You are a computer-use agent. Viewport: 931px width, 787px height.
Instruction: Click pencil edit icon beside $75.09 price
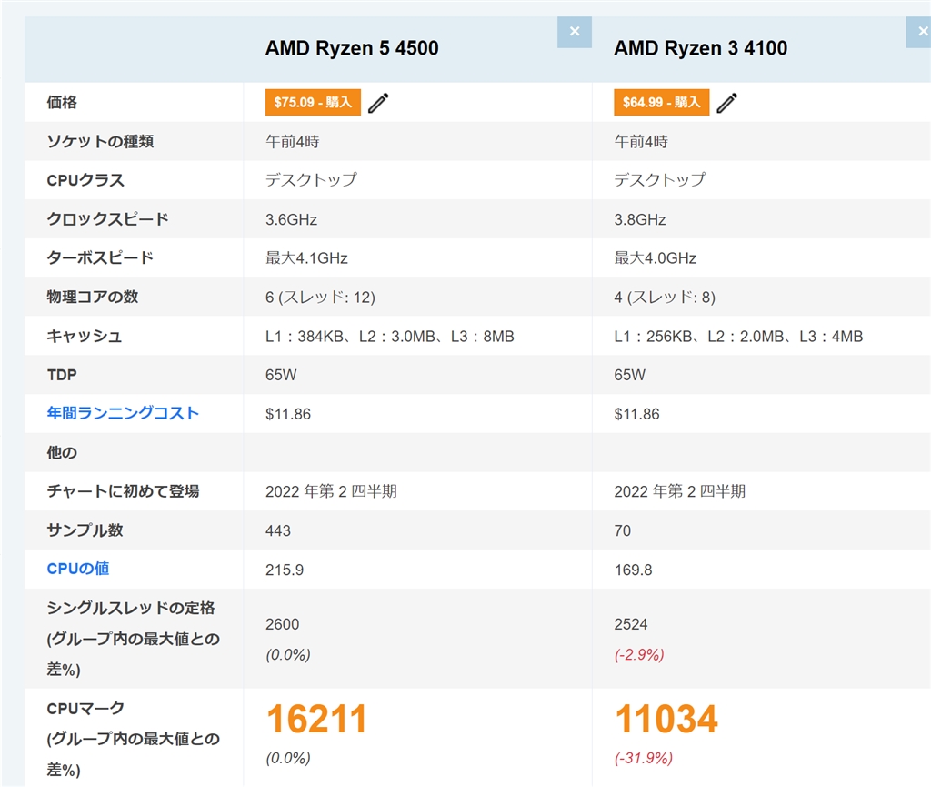coord(378,103)
